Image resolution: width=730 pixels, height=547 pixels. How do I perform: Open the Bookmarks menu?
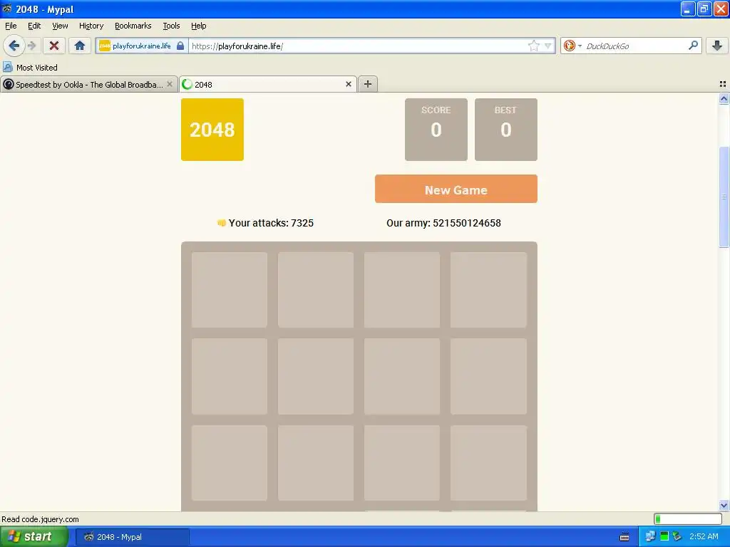coord(133,26)
